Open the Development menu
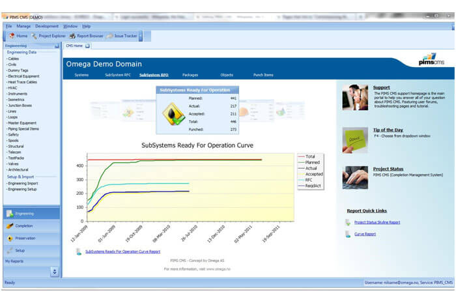Screen dimensions: 456x303 pos(47,26)
